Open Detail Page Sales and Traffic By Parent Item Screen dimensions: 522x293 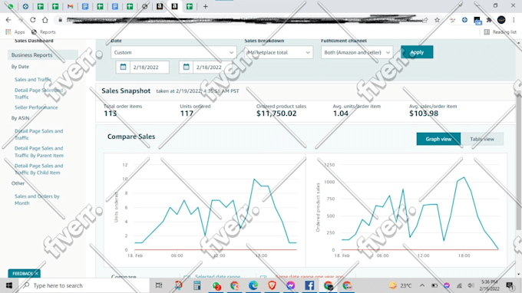(38, 152)
